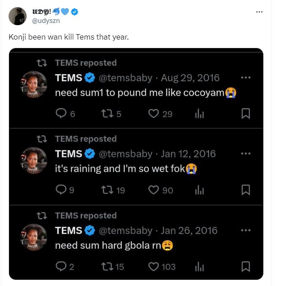
Task: Repost the Jan 12, 2016 tweet
Action: coord(107,190)
